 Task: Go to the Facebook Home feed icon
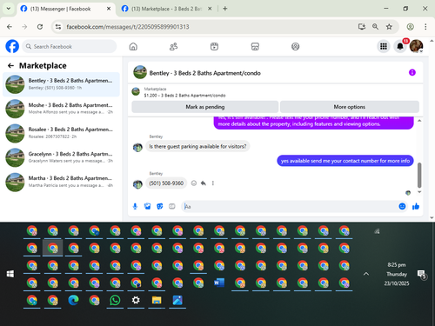[x=133, y=46]
